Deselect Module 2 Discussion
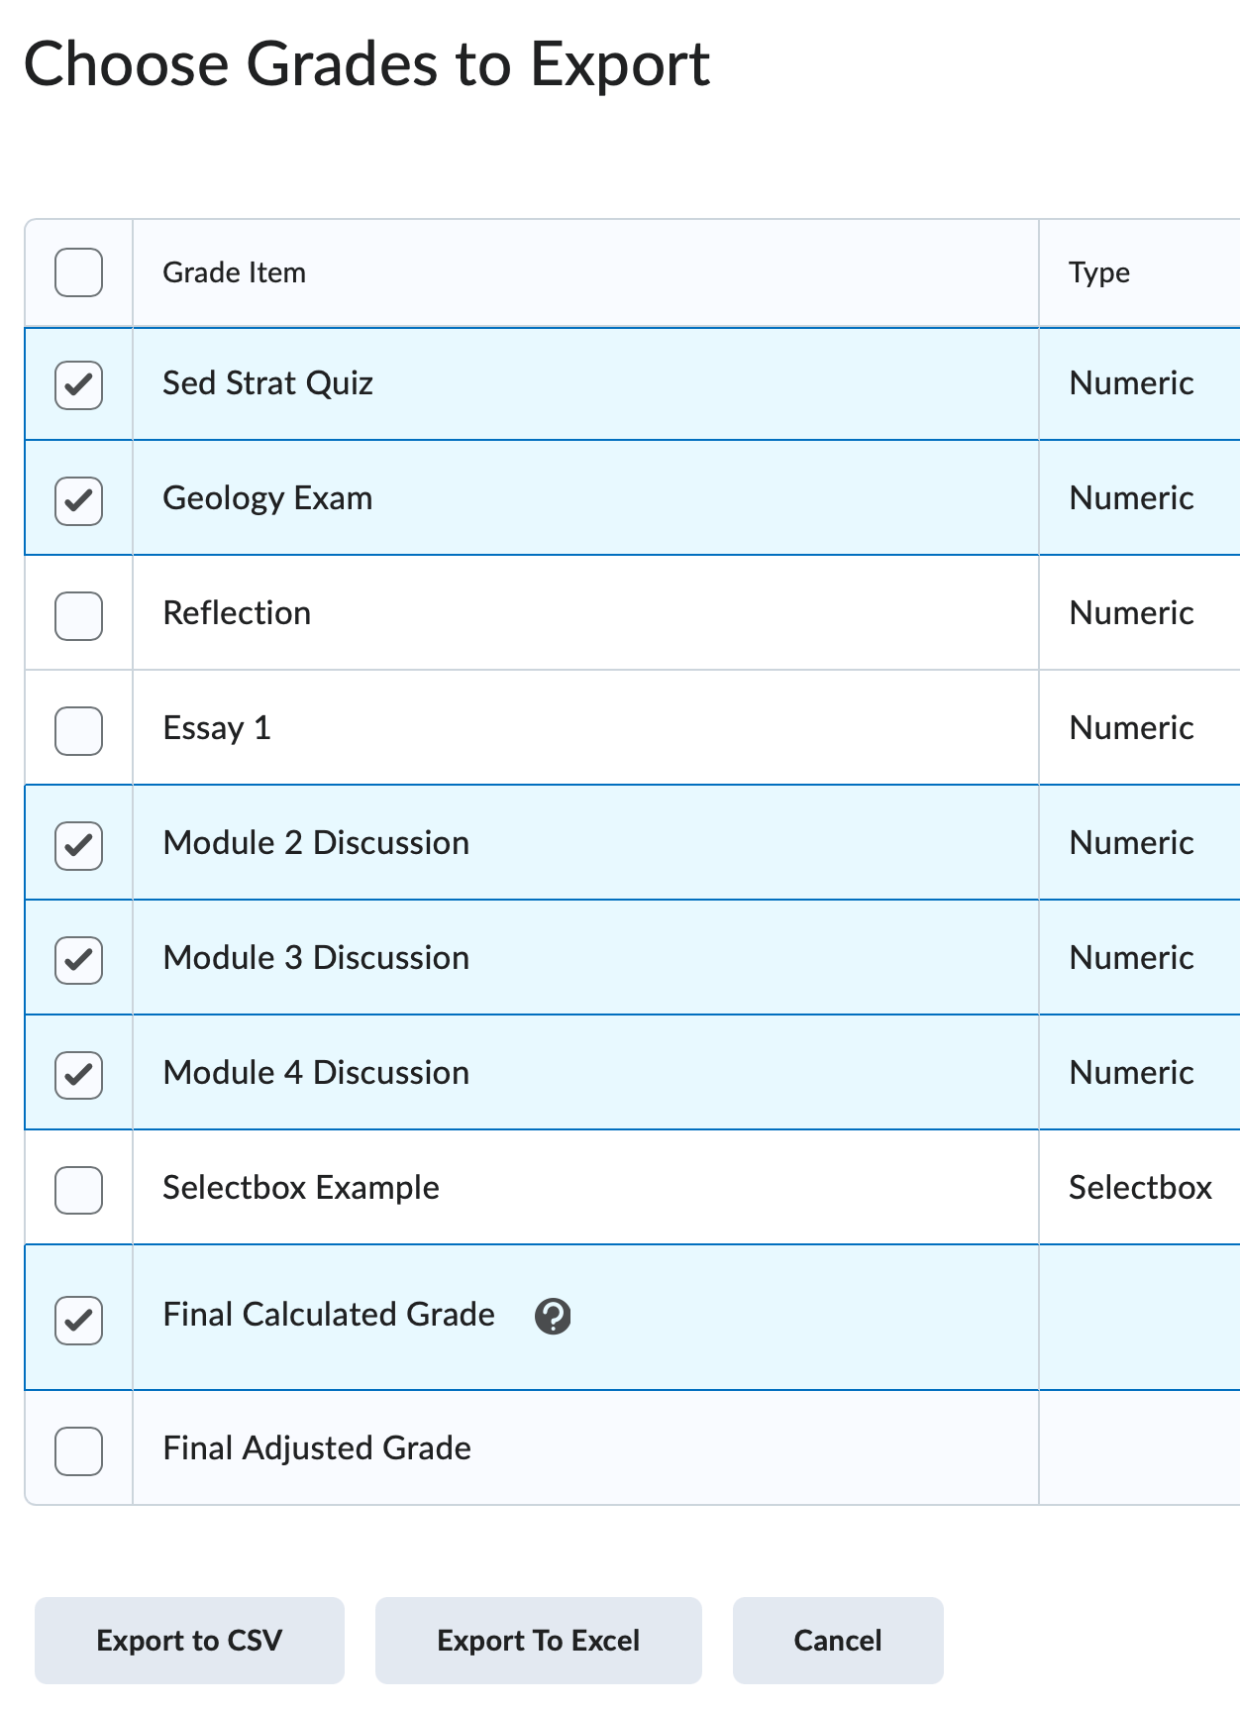Screen dimensions: 1240x1710 pos(78,846)
